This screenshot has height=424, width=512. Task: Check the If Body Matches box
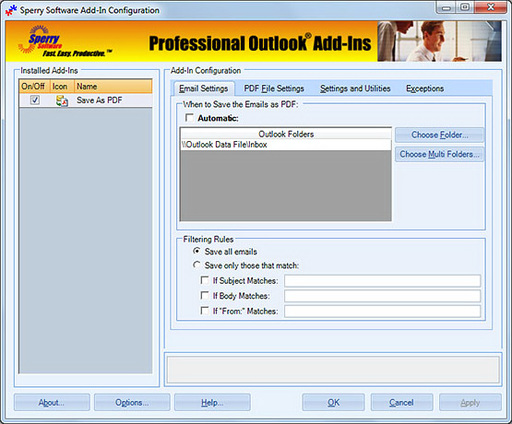[205, 296]
